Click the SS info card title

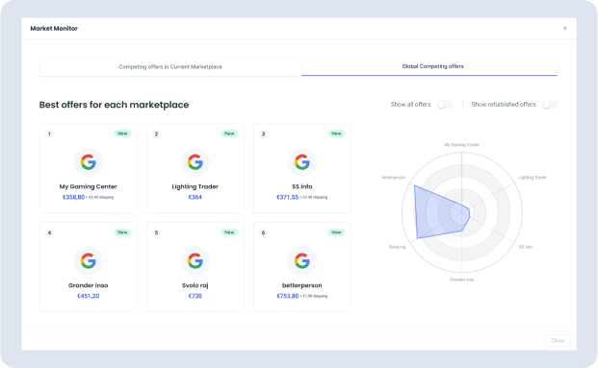point(302,186)
